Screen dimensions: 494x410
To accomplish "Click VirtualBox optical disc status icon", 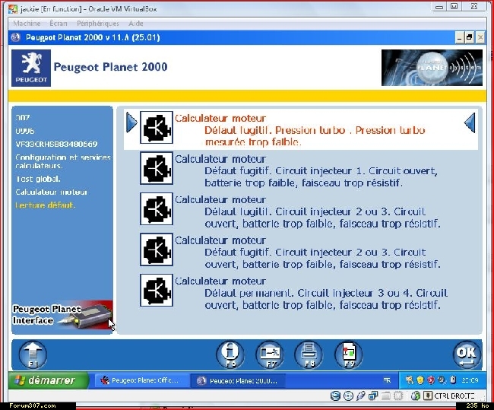I will coord(348,396).
